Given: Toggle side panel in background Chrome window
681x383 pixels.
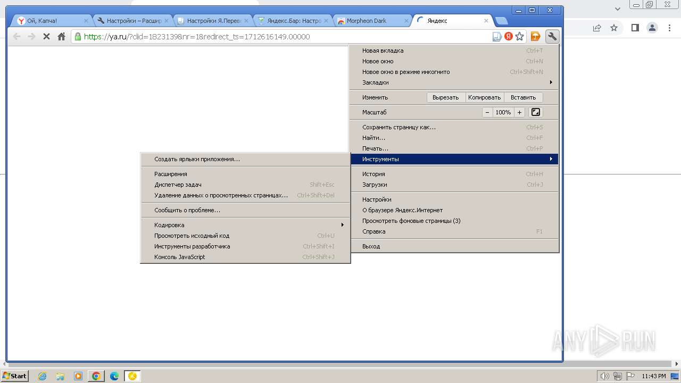Looking at the screenshot, I should click(635, 28).
